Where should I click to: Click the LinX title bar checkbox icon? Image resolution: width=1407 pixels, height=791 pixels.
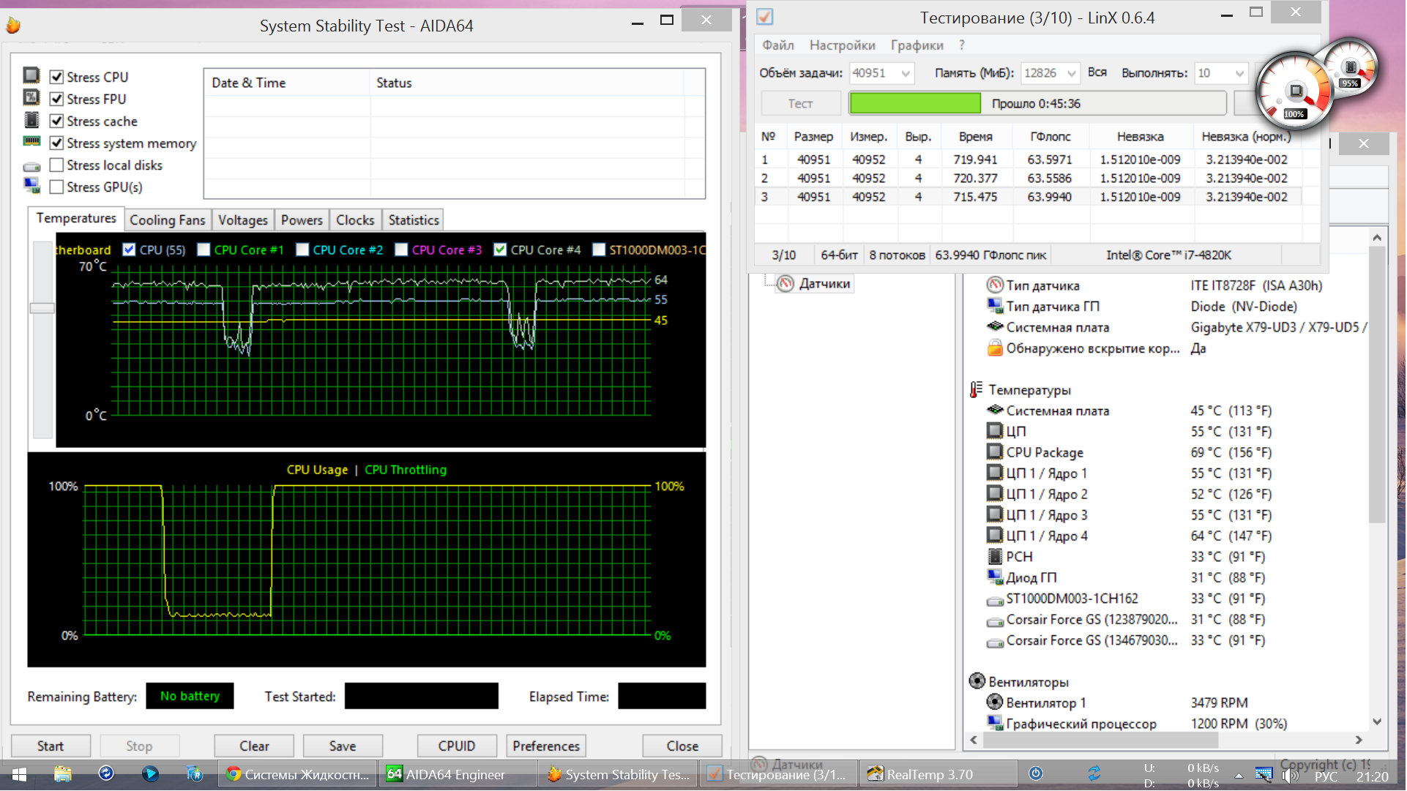tap(764, 17)
